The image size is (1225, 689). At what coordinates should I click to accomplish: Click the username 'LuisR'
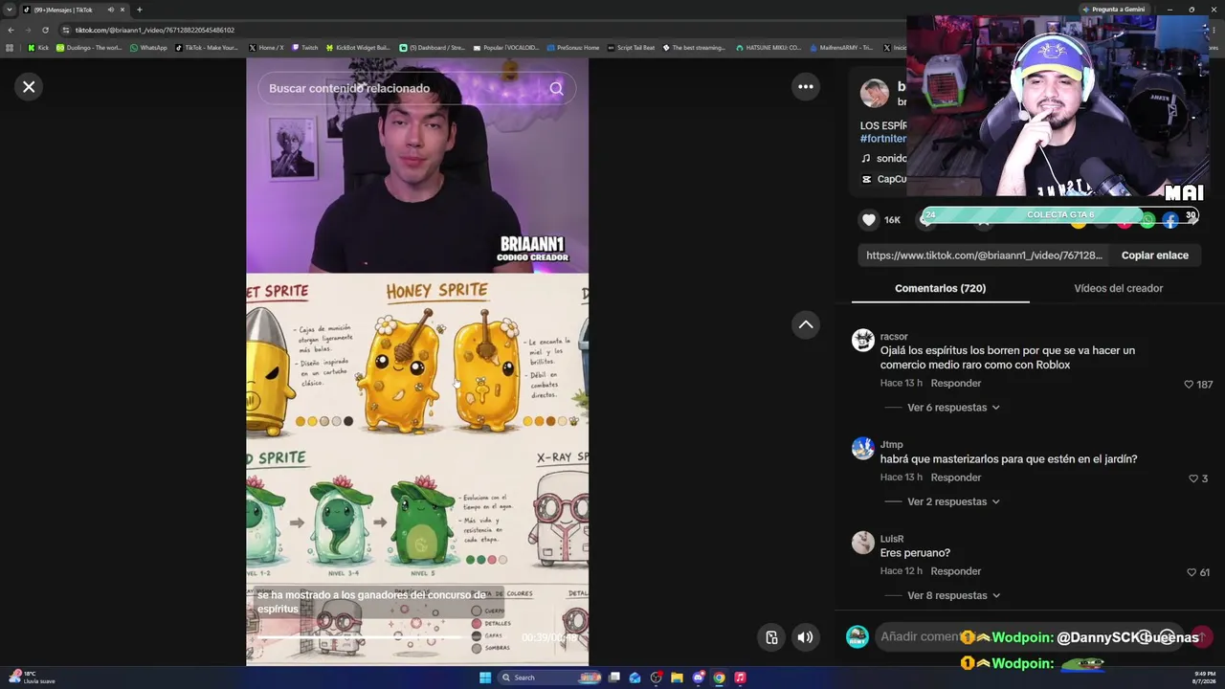(892, 539)
